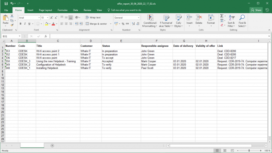Increase decimal places
272x153 pixels.
point(133,24)
